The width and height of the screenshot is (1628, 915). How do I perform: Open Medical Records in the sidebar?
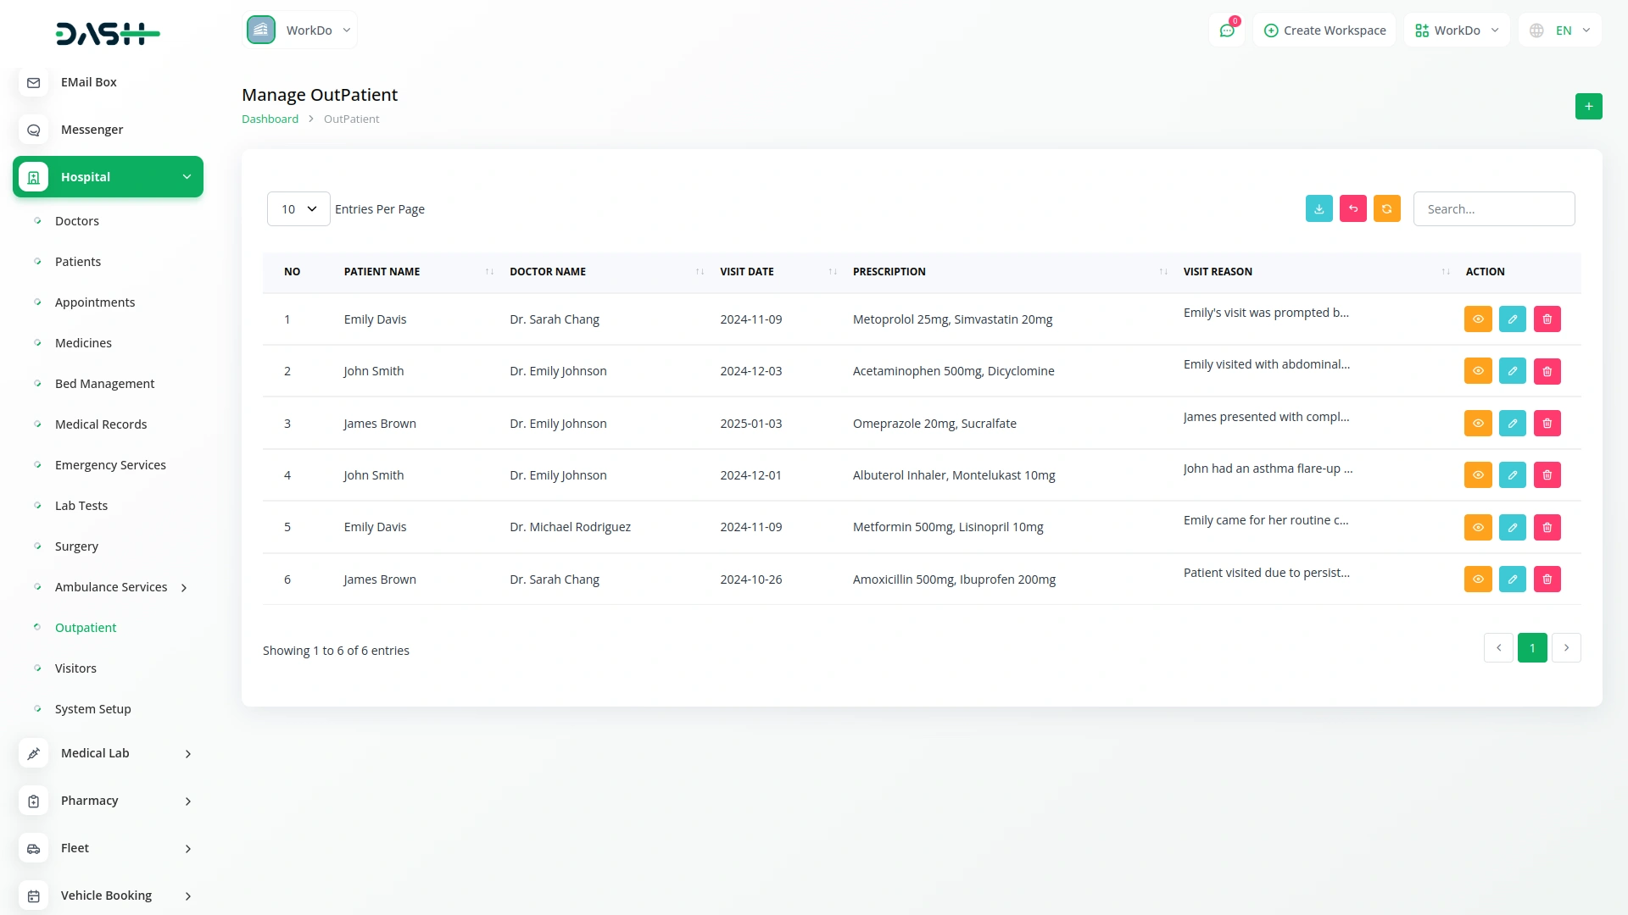[x=100, y=424]
